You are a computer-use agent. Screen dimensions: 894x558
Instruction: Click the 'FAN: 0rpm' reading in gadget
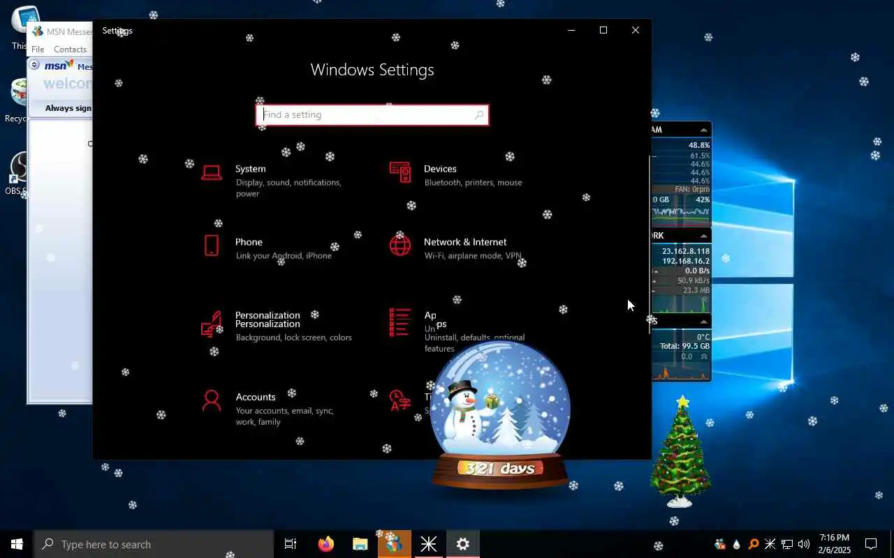691,189
